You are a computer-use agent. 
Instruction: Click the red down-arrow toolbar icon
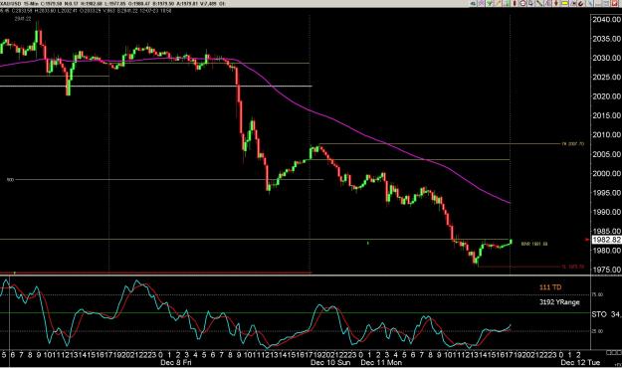coord(556,3)
